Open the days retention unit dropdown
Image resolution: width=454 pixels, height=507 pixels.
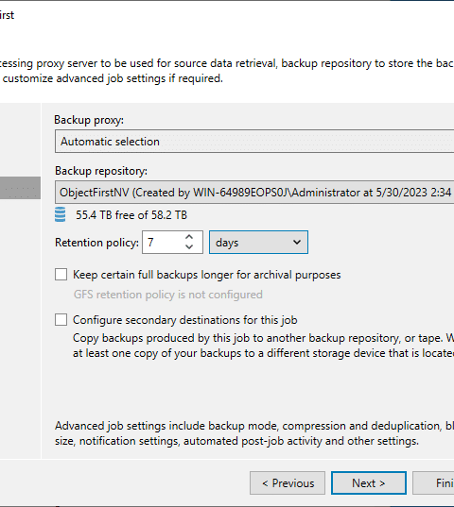258,243
